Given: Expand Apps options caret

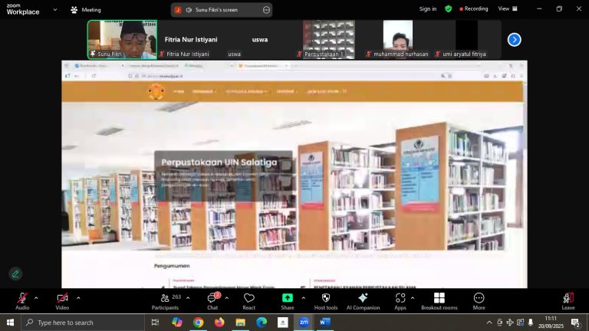Looking at the screenshot, I should tap(413, 298).
